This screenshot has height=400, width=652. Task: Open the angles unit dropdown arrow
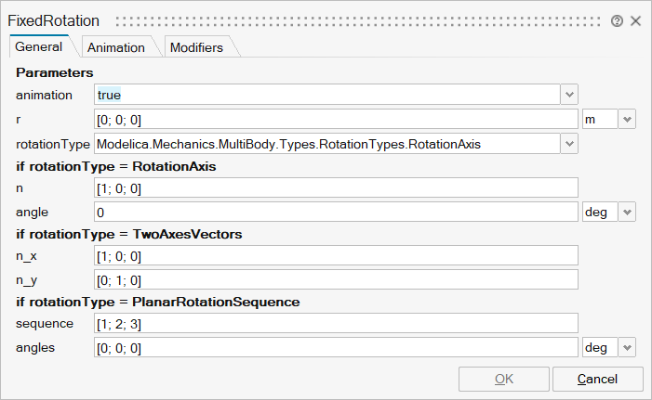tap(627, 348)
